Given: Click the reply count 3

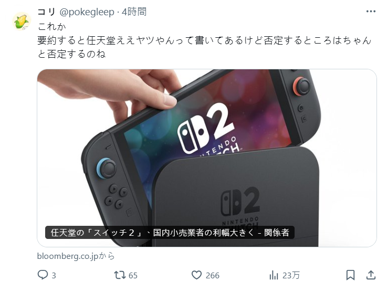Looking at the screenshot, I should (54, 275).
